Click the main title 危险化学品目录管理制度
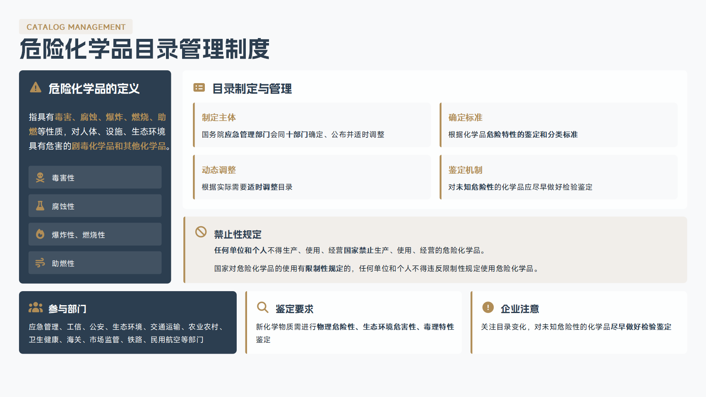 pyautogui.click(x=145, y=49)
